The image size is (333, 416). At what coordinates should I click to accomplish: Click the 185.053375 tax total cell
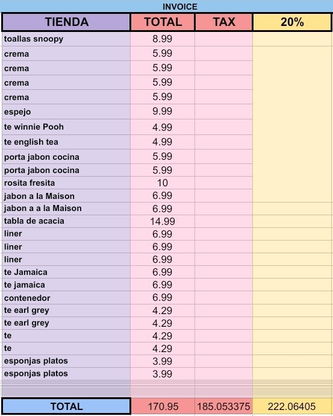click(224, 406)
